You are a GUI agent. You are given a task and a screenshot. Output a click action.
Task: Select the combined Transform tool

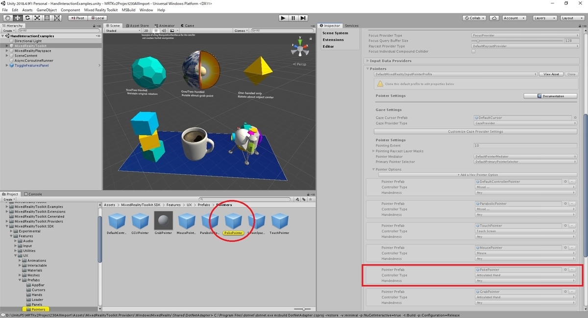click(57, 18)
